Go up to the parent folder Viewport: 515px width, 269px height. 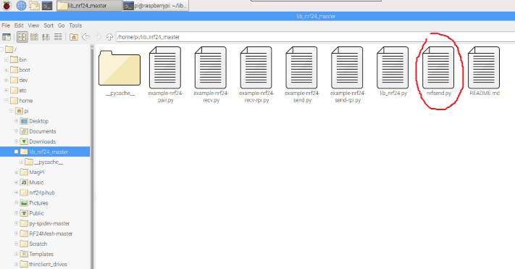[109, 37]
